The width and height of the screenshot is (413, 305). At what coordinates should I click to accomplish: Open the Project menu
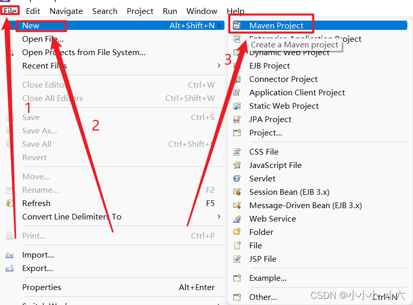click(140, 11)
